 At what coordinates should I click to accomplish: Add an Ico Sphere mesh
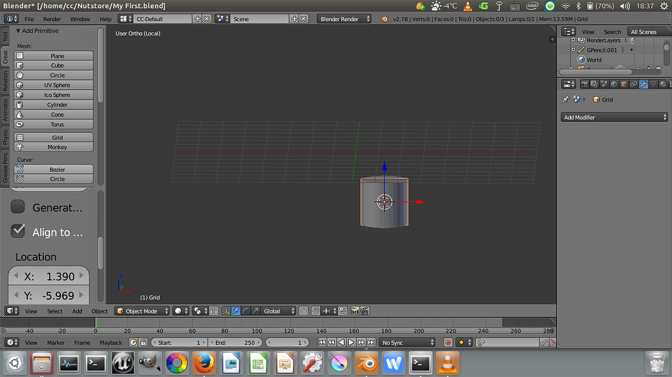pos(54,95)
